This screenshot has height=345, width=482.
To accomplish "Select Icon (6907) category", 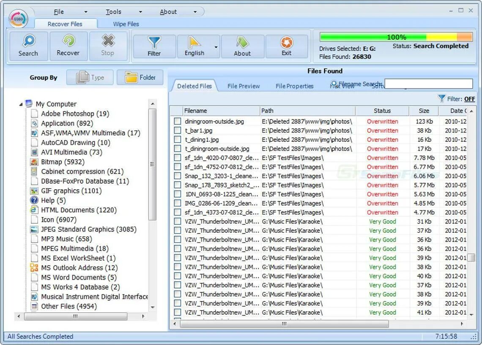I will point(59,220).
